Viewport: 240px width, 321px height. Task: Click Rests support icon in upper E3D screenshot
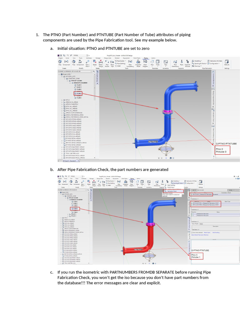[x=182, y=61]
